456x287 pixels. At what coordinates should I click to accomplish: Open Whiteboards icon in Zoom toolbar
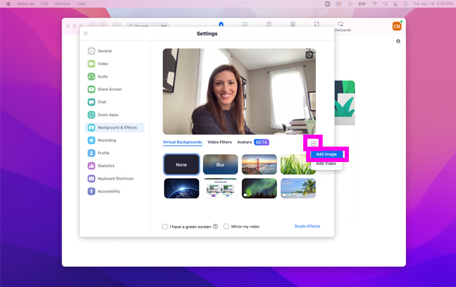coord(340,24)
